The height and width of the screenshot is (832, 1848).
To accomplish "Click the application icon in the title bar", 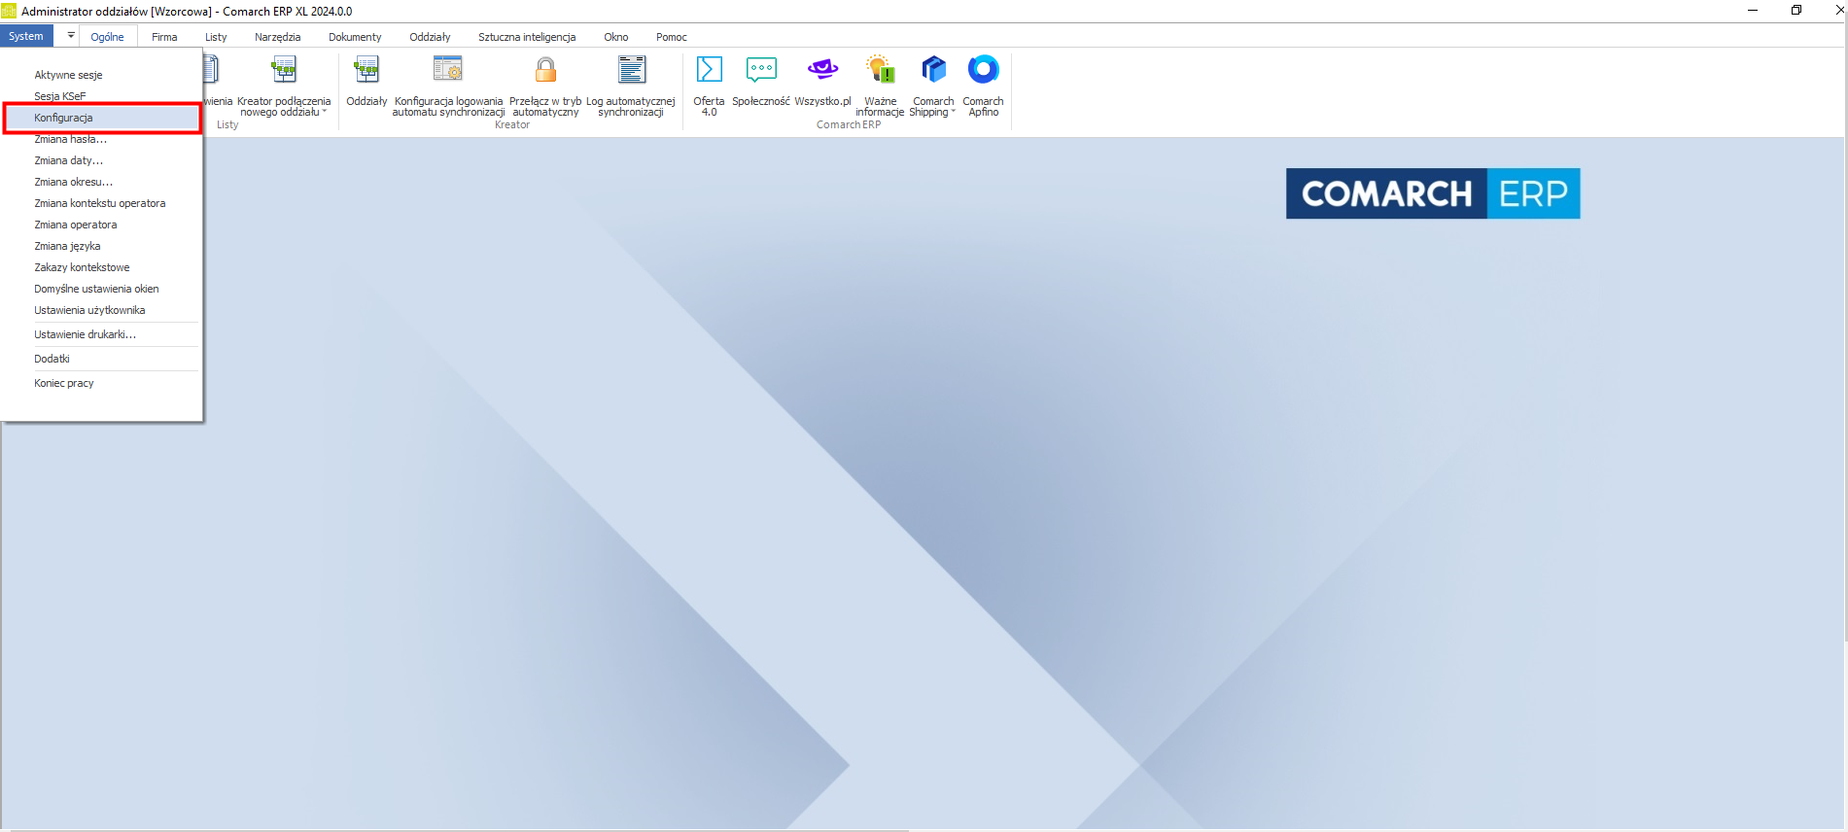I will point(9,11).
